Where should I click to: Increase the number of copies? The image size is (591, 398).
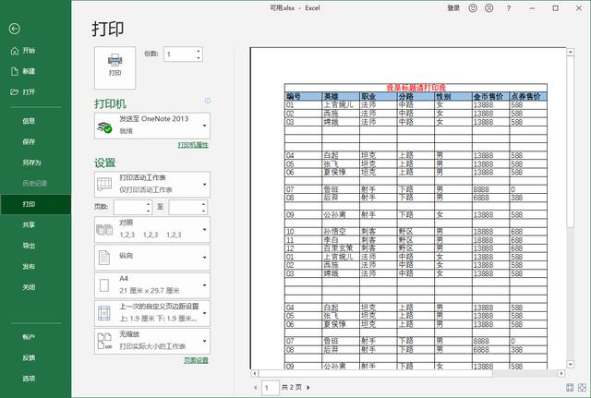click(199, 51)
